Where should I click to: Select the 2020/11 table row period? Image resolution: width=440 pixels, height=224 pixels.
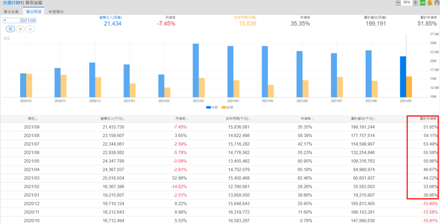click(x=32, y=212)
